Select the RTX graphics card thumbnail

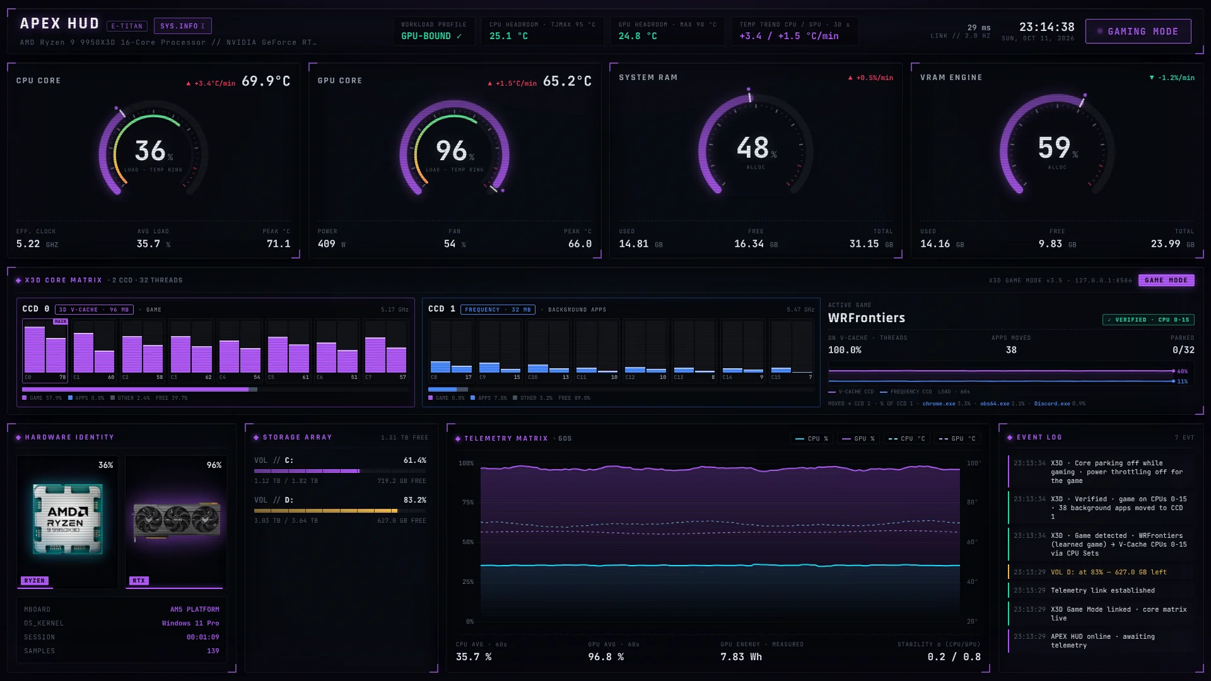coord(176,522)
